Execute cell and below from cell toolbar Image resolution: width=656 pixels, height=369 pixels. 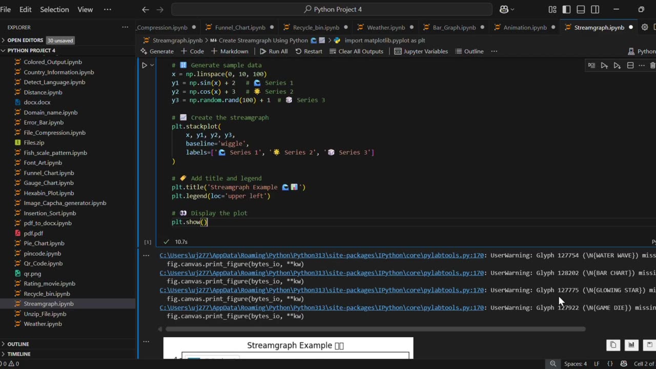tap(617, 66)
